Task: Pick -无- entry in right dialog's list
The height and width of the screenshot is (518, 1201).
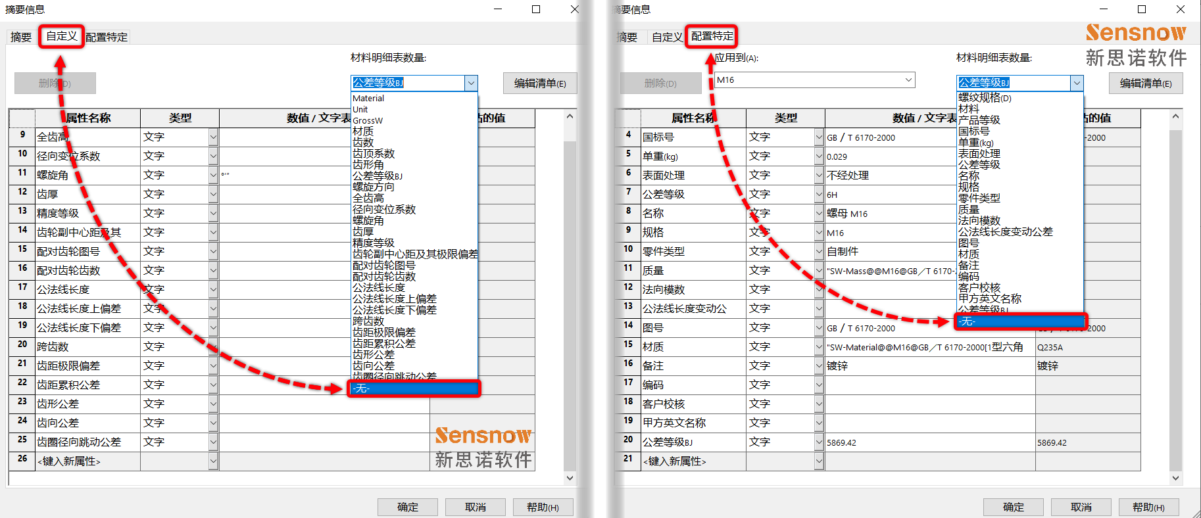Action: tap(1019, 321)
